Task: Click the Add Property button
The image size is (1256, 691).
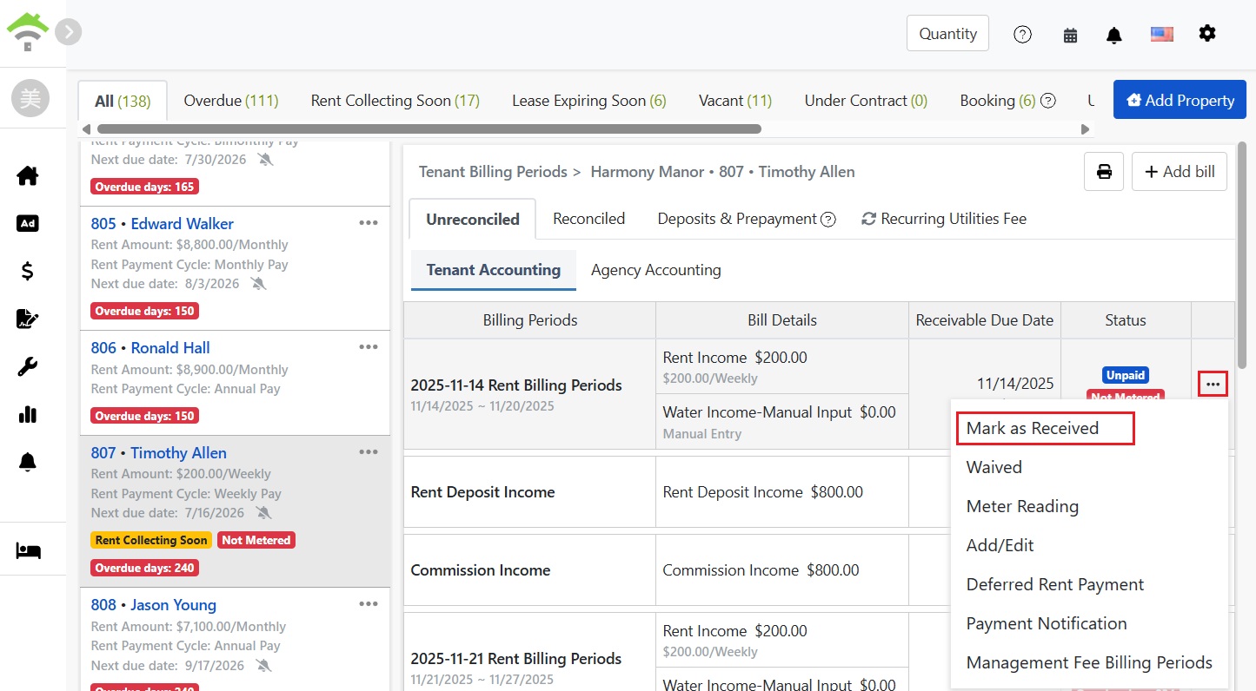Action: pyautogui.click(x=1180, y=101)
